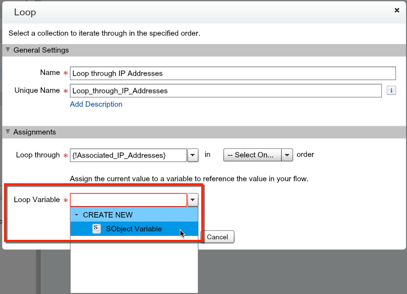Viewport: 407px width, 294px height.
Task: Click the Assignments section header label
Action: pos(35,132)
